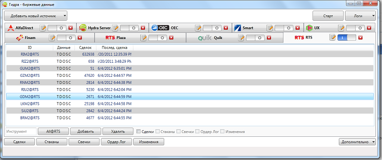Open the notepad edit icon for UX

[341, 28]
